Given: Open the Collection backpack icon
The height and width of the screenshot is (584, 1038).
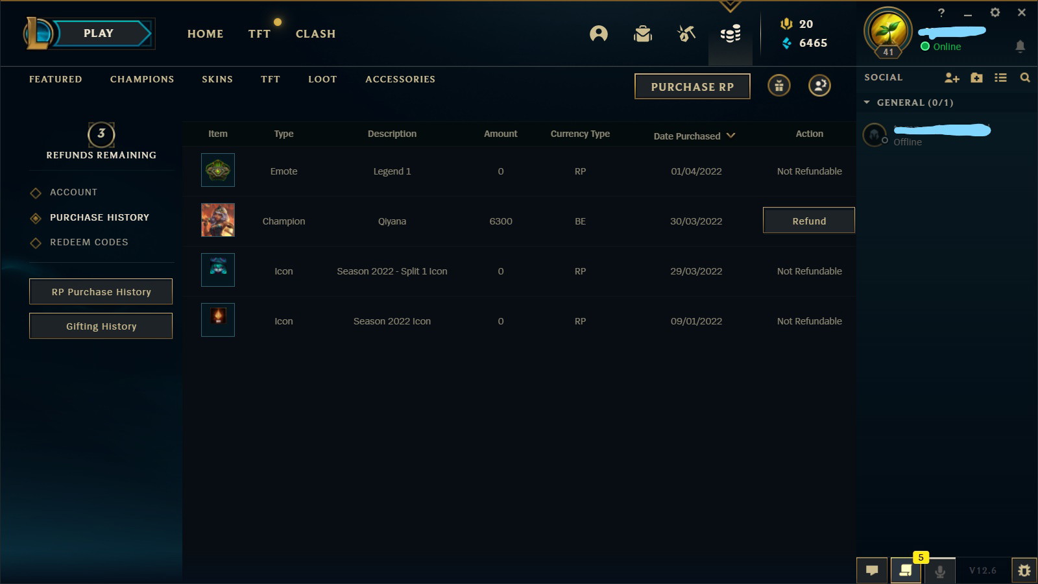Looking at the screenshot, I should [643, 34].
